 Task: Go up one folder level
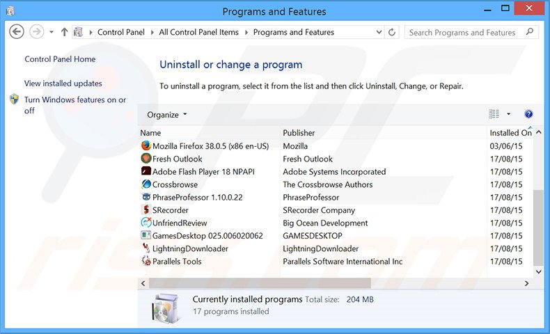click(x=64, y=32)
